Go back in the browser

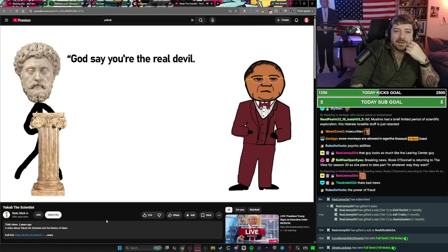(x=4, y=11)
